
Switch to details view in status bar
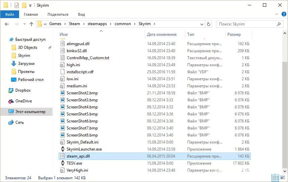275,178
